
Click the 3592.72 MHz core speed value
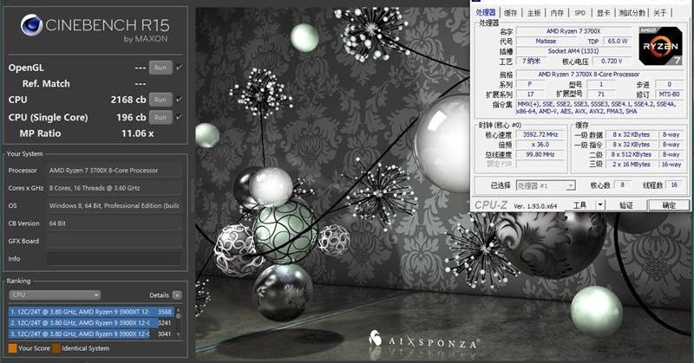click(x=540, y=134)
